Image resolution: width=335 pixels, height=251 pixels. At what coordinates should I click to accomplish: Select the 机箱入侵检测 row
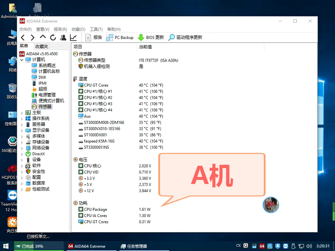(111, 66)
